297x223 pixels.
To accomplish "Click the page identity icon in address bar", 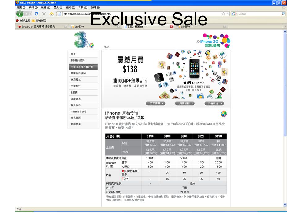I will click(x=59, y=14).
